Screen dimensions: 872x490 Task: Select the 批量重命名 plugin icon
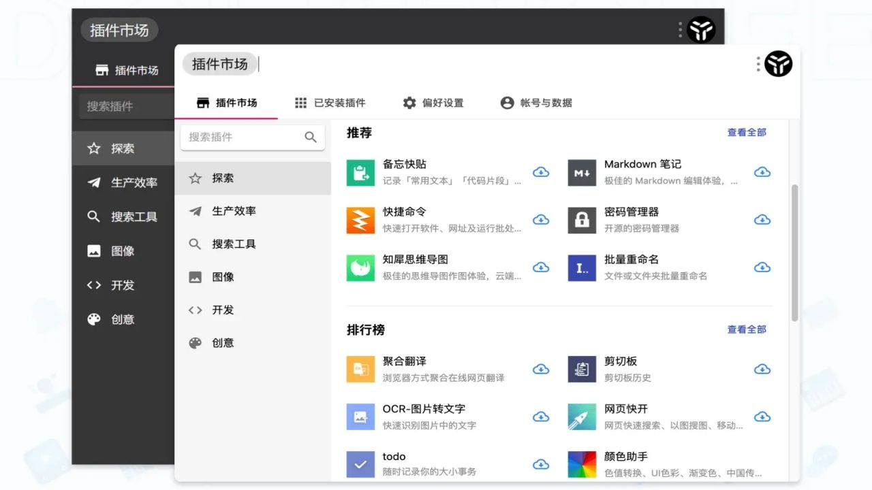[582, 267]
